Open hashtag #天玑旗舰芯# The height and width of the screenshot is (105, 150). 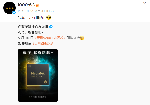pyautogui.click(x=43, y=44)
